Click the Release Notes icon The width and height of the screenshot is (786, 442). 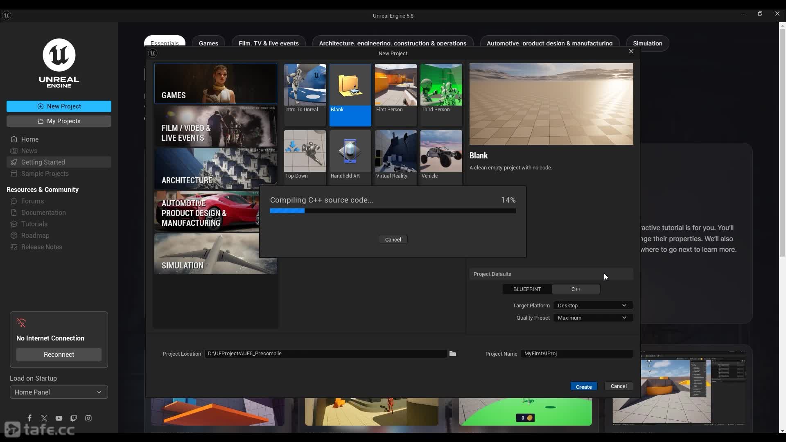point(14,247)
